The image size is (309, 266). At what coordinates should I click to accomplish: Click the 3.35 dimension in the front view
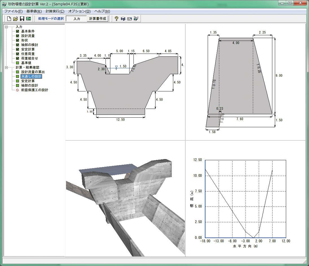[83, 56]
